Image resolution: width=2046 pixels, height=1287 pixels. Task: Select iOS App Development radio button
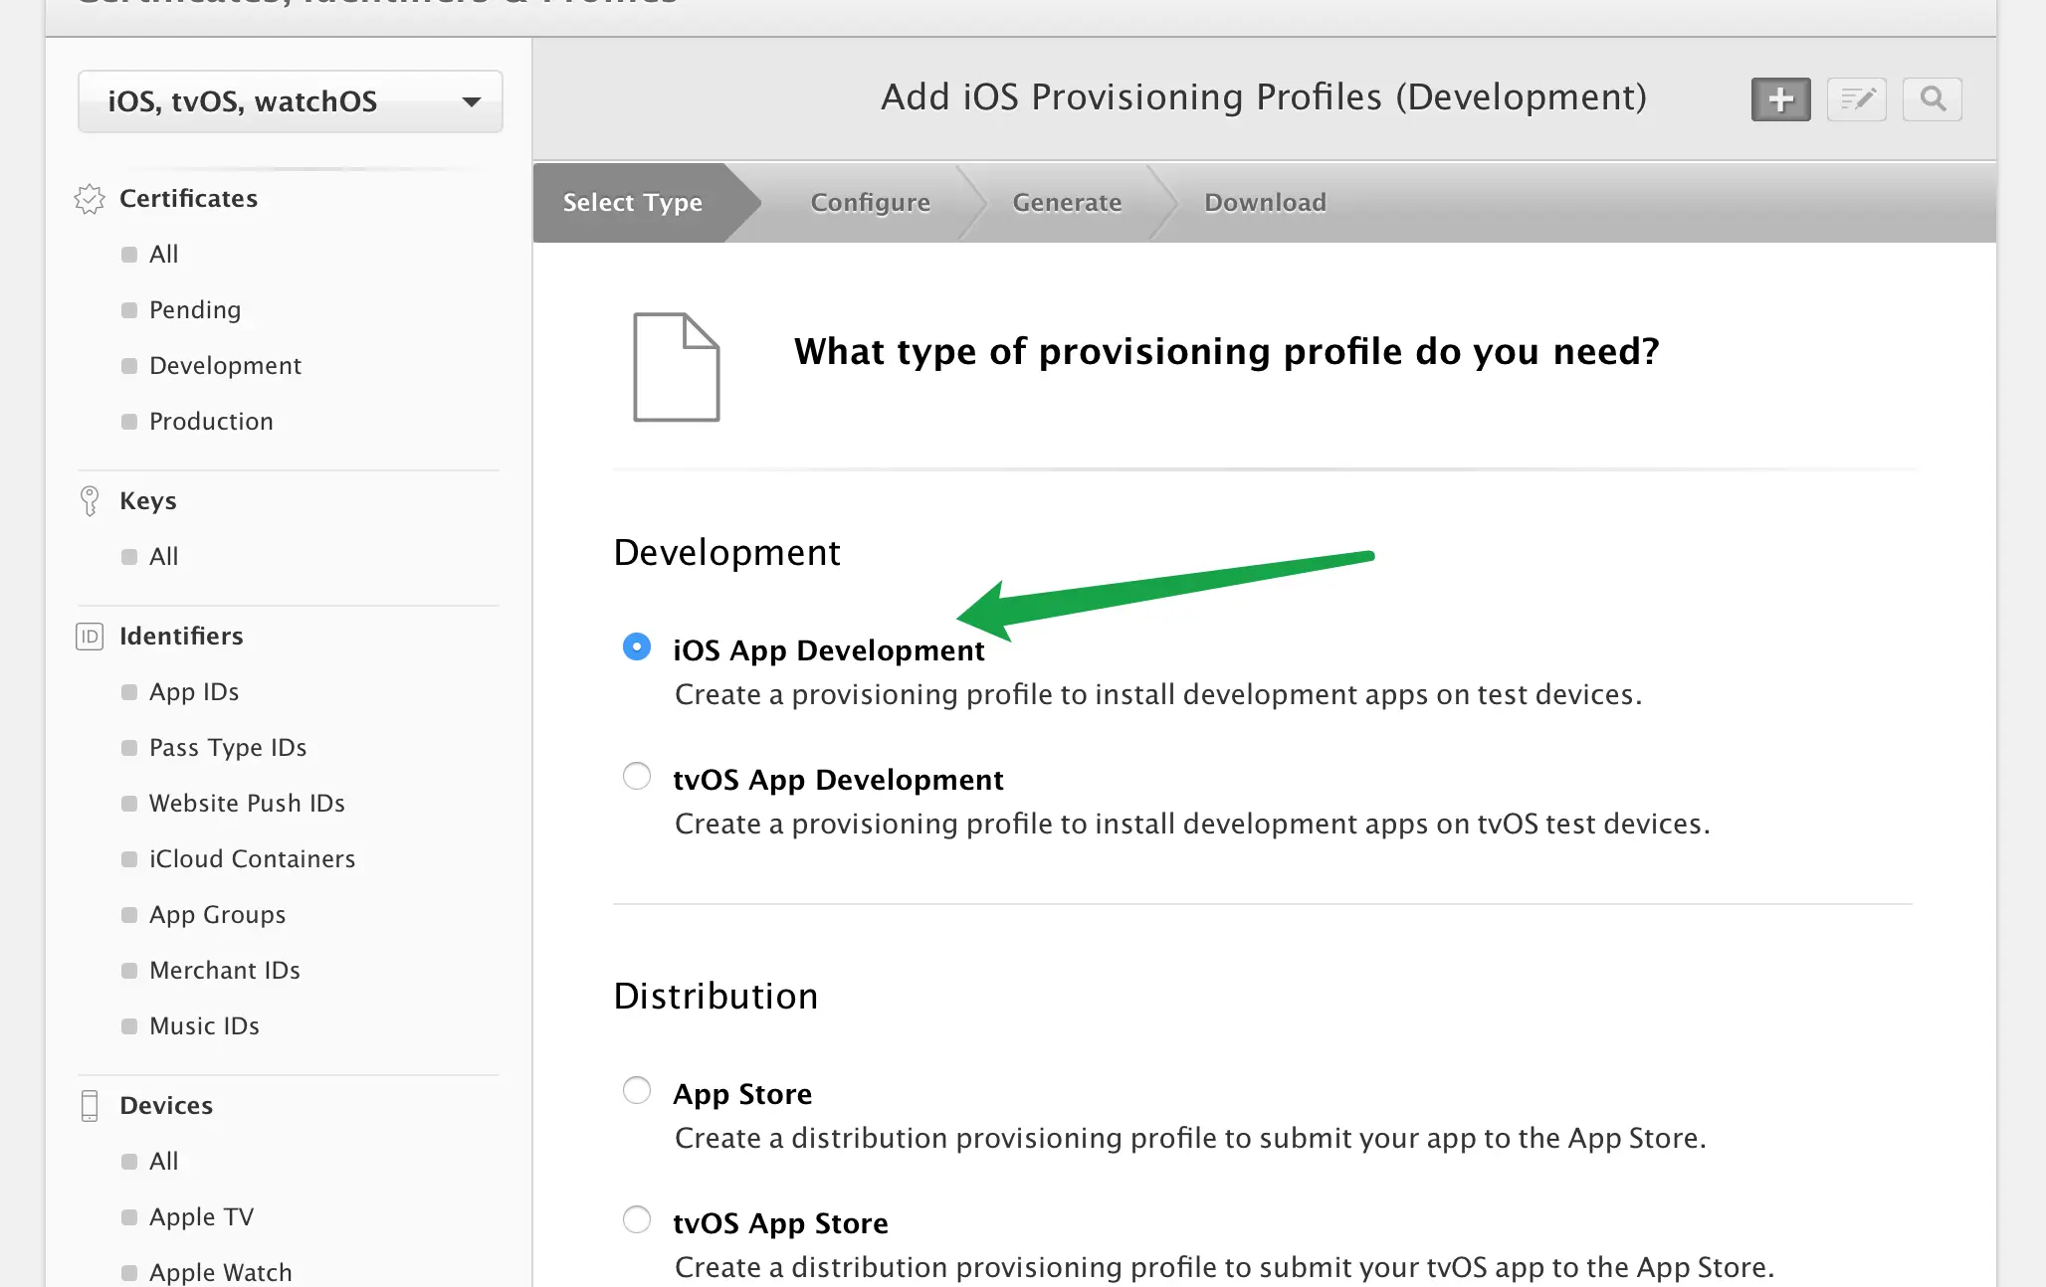(x=637, y=646)
